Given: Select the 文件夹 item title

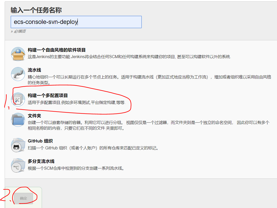Looking at the screenshot, I should coord(34,116).
